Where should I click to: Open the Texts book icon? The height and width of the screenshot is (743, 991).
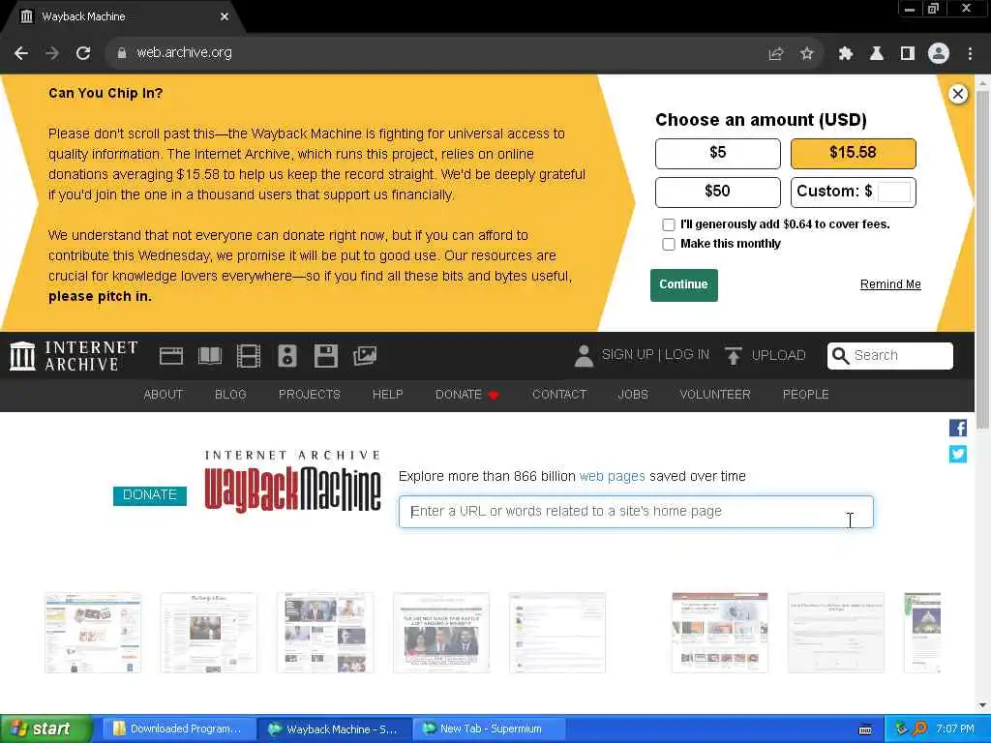(x=210, y=356)
